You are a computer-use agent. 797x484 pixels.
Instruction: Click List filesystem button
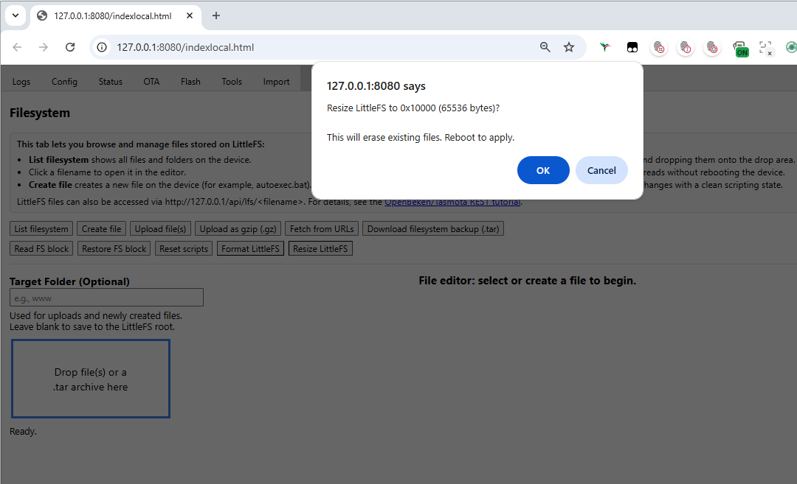pyautogui.click(x=41, y=229)
